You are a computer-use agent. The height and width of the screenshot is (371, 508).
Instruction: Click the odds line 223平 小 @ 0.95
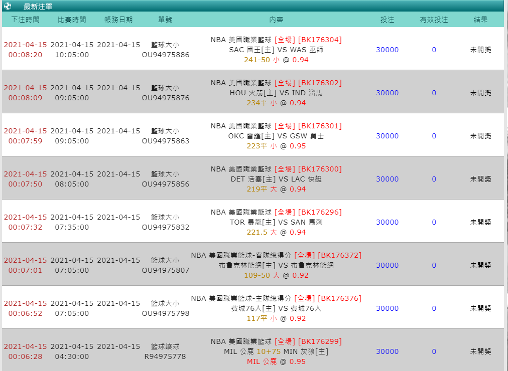pyautogui.click(x=276, y=146)
